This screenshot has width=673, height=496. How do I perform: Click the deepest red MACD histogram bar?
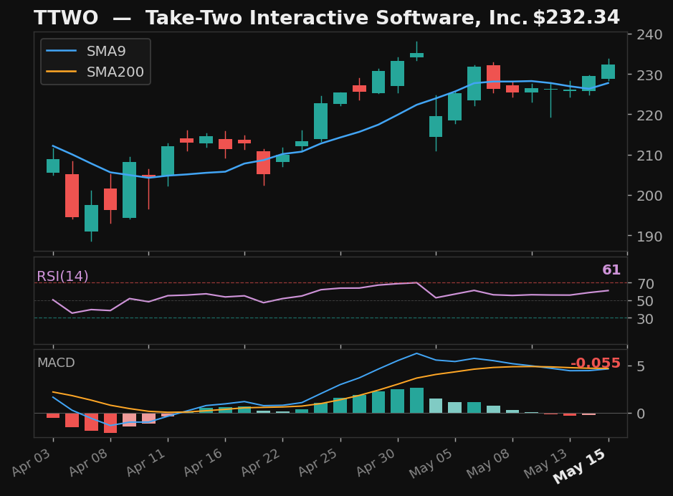[110, 423]
